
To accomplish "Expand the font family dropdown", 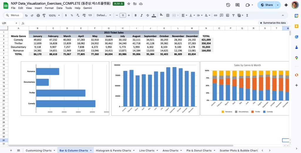I will (103, 15).
